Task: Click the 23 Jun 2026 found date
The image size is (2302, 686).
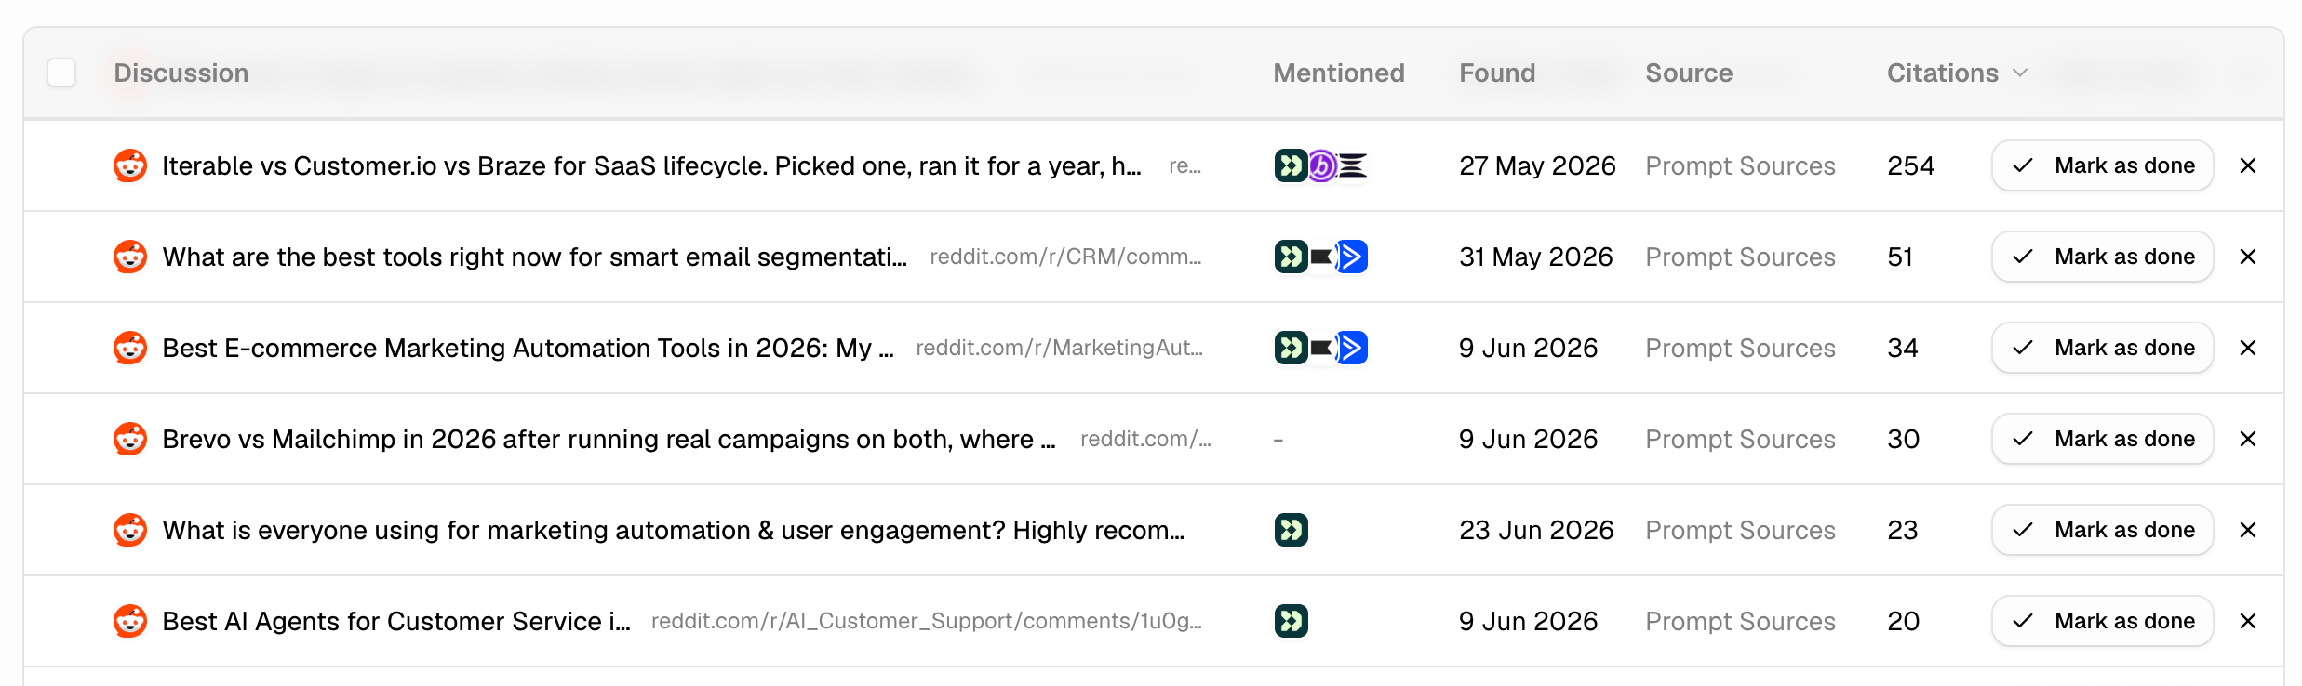Action: (1536, 530)
